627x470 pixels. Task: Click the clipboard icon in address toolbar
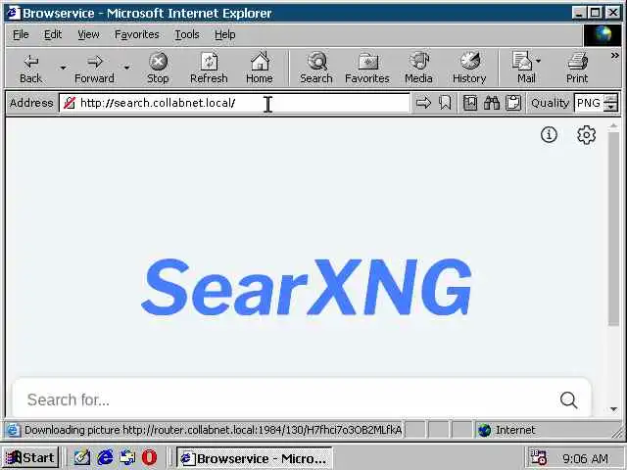click(513, 103)
